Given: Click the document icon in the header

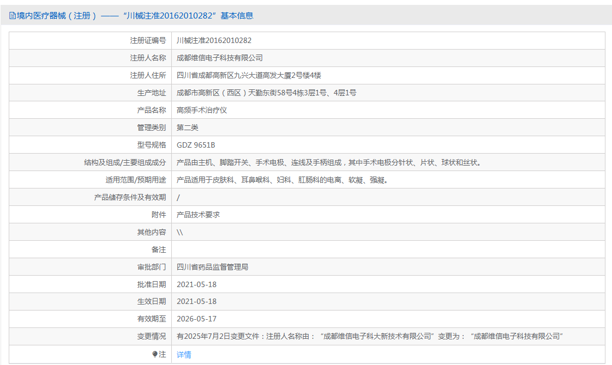Looking at the screenshot, I should click(x=13, y=16).
